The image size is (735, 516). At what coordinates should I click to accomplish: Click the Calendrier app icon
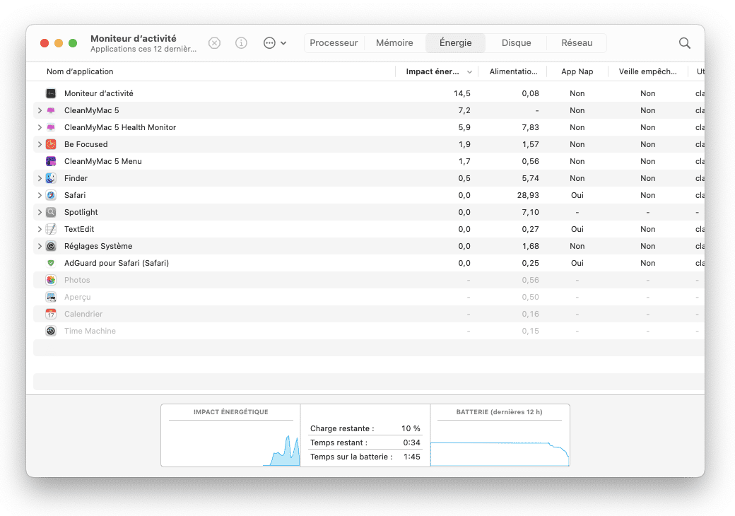[51, 314]
